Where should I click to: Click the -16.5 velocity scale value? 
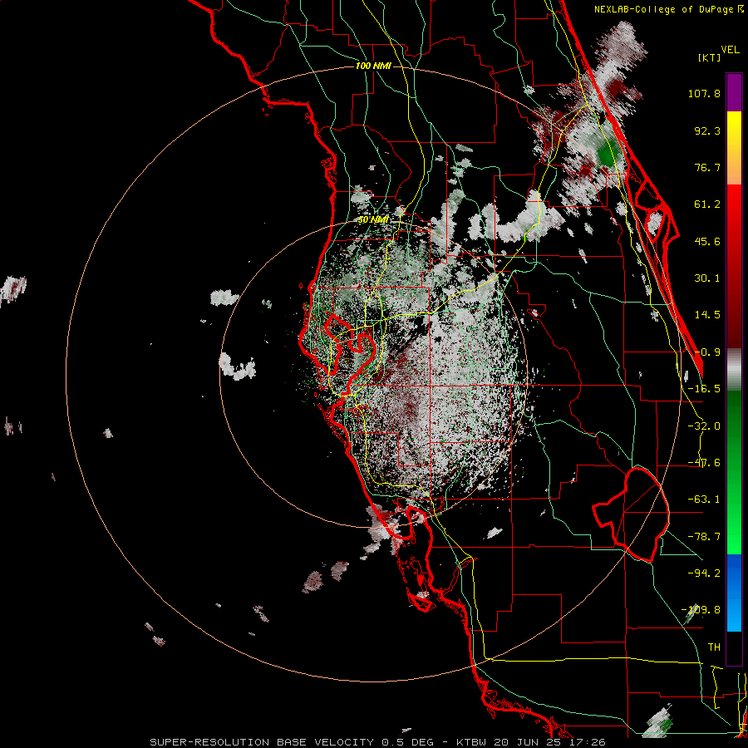pyautogui.click(x=704, y=389)
